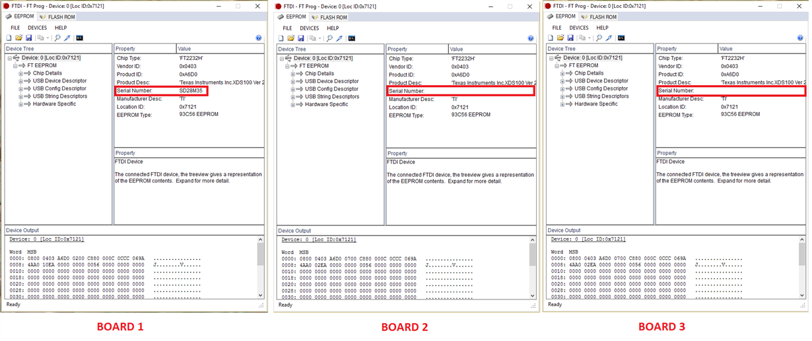Open a template file in Board 2 window
Image resolution: width=812 pixels, height=341 pixels.
click(290, 38)
